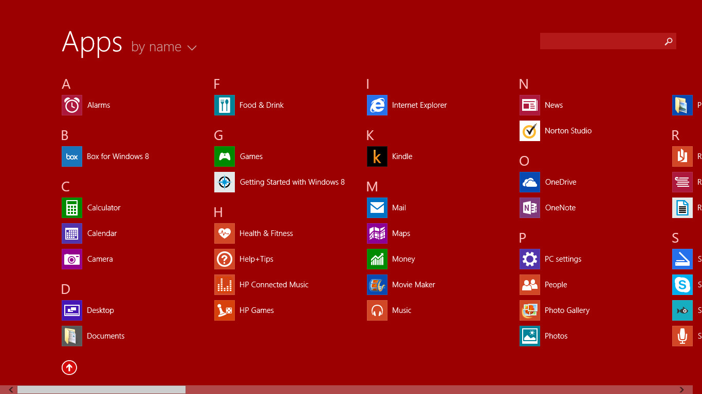
Task: Launch the Camera app icon
Action: click(72, 259)
